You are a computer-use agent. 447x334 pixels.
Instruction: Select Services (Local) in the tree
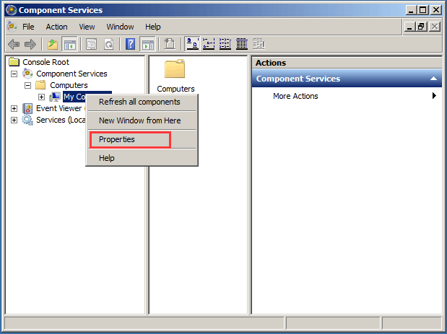click(x=61, y=120)
